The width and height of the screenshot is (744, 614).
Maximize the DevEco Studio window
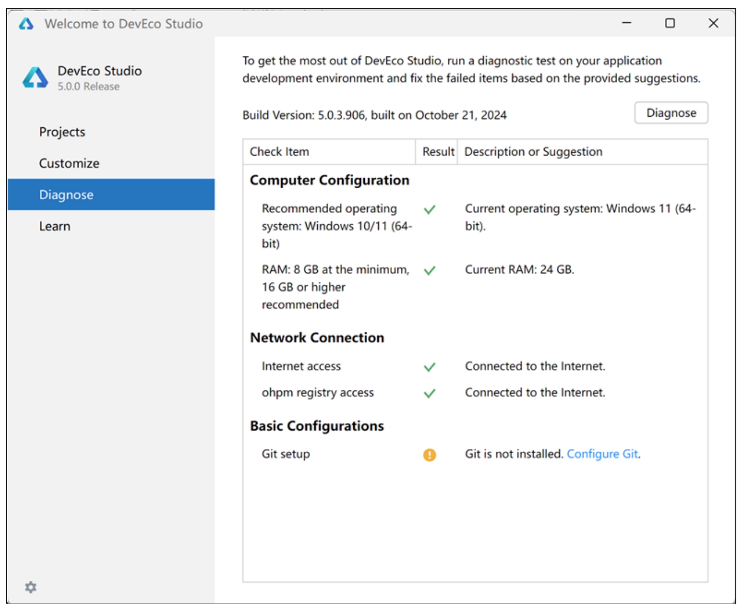(x=670, y=23)
